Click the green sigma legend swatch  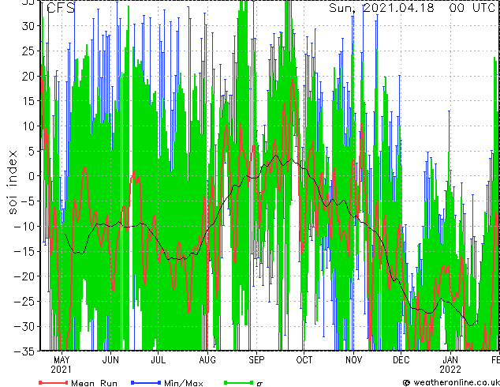click(x=238, y=382)
